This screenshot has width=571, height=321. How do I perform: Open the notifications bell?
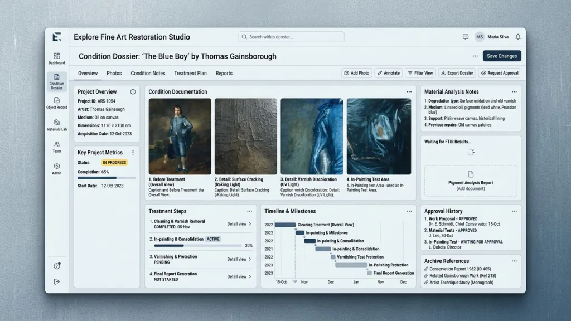tap(518, 37)
